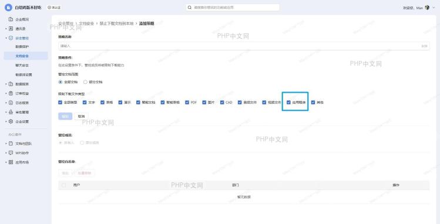Click the 企业设置 gear icon
This screenshot has height=224, width=440.
coord(11,121)
